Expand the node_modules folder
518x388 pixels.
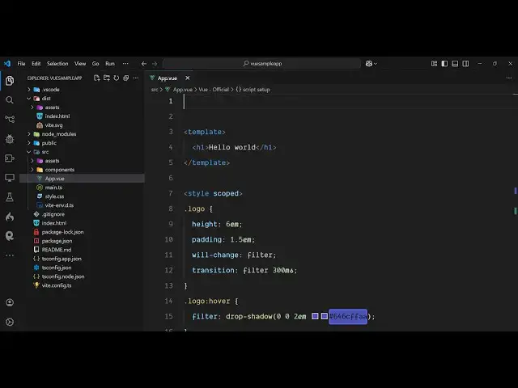(29, 134)
